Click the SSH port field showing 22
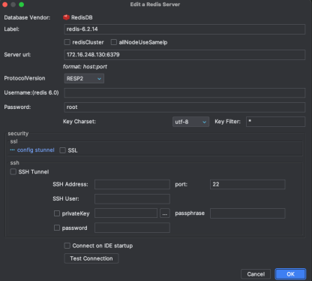312x281 pixels. pyautogui.click(x=247, y=184)
